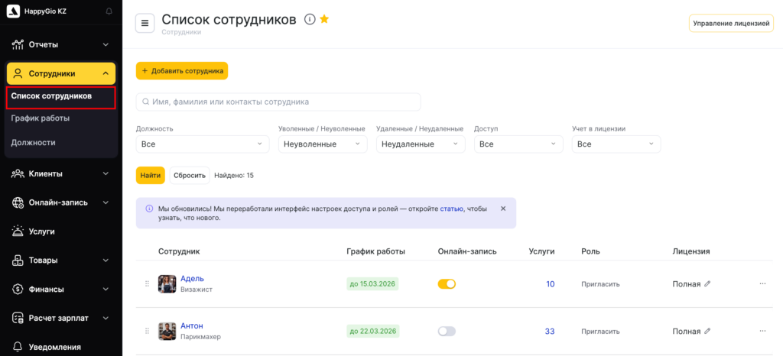Open Должности in the sidebar
783x356 pixels.
(34, 143)
